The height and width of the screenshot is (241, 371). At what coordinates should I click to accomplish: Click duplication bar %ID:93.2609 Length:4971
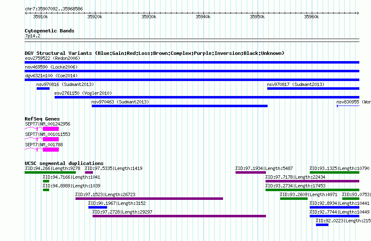tap(294, 199)
